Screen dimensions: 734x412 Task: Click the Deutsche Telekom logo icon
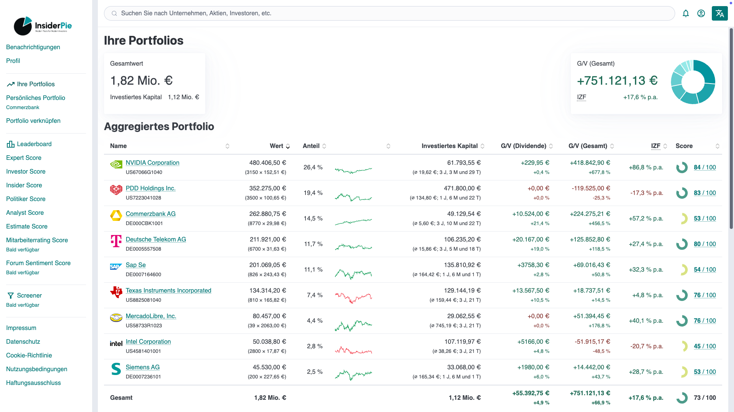click(x=116, y=241)
